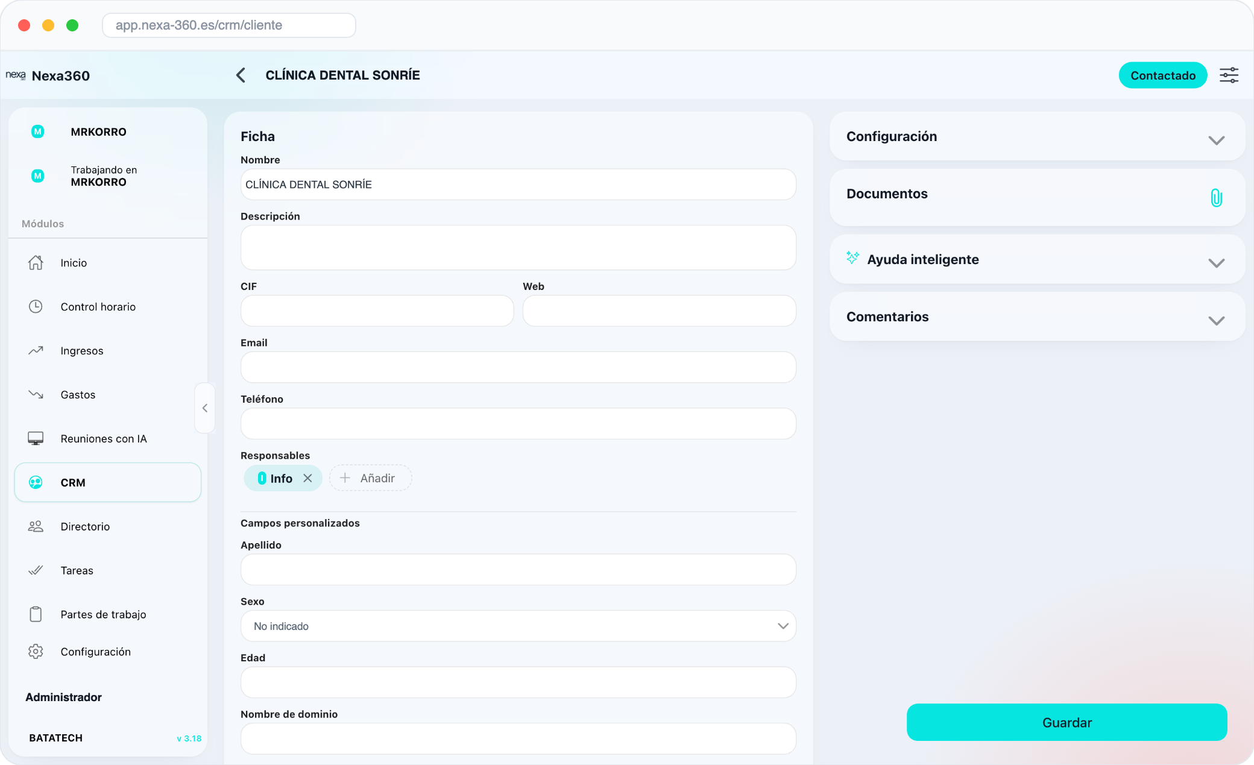Focus the Teléfono input field

(518, 424)
